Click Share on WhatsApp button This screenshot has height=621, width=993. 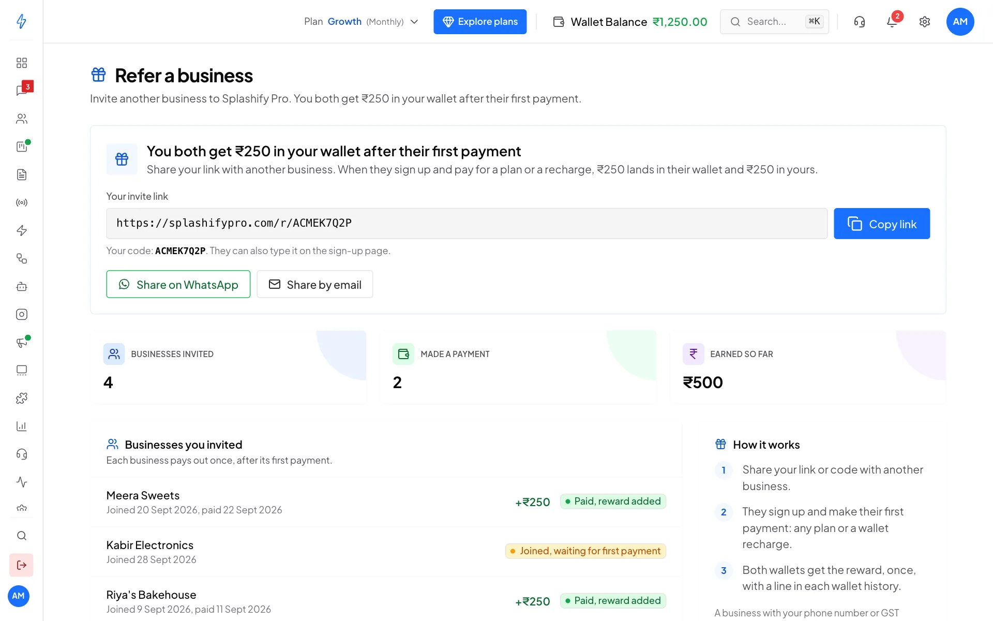point(178,284)
